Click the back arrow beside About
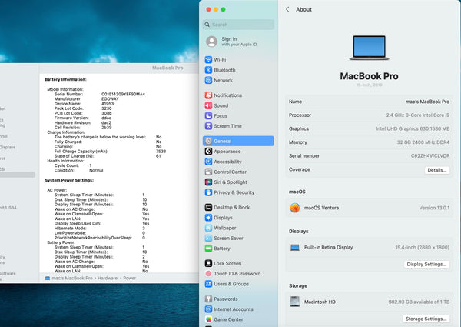Screen dimensions: 461x327 coord(287,9)
